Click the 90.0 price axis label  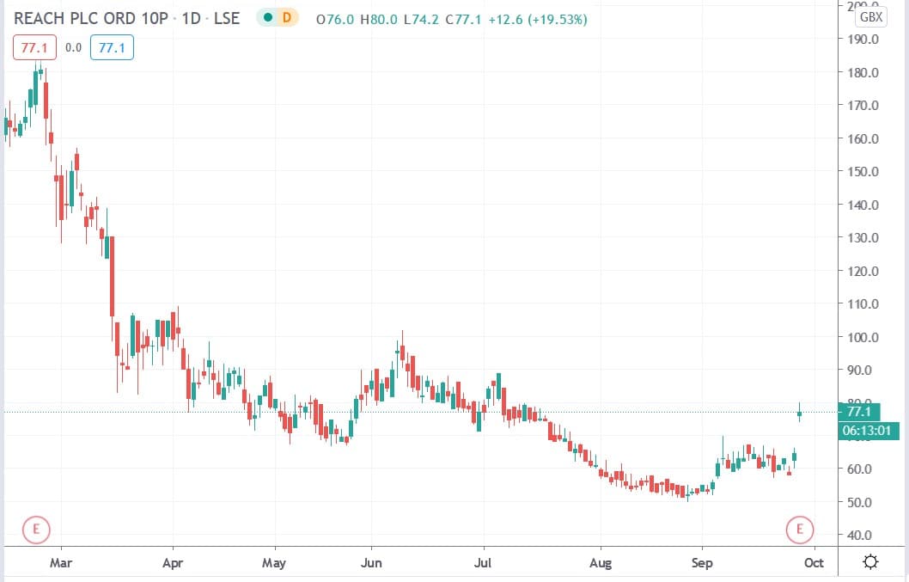[x=859, y=371]
